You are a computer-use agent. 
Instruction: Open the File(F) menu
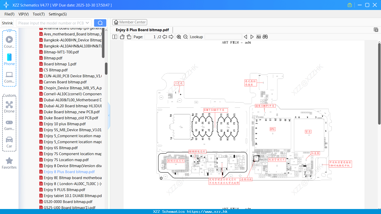(10, 14)
